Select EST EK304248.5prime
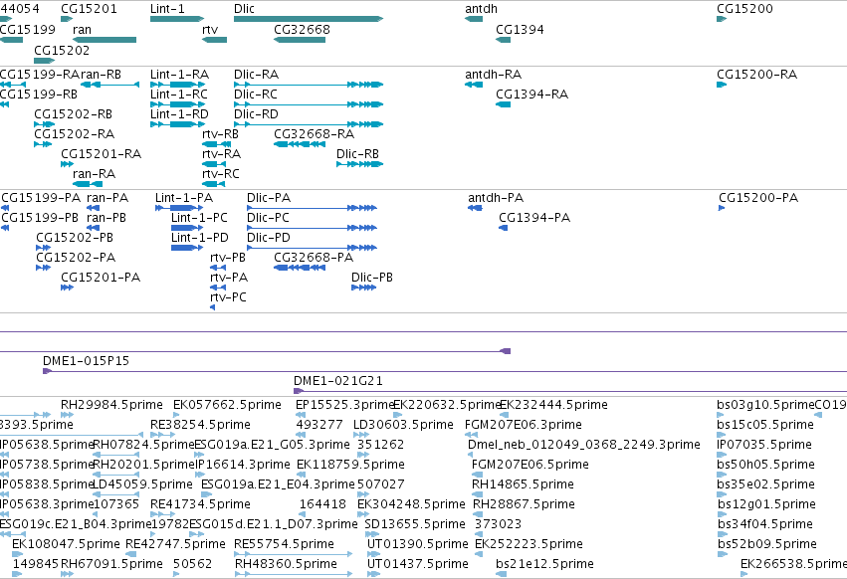 363,514
